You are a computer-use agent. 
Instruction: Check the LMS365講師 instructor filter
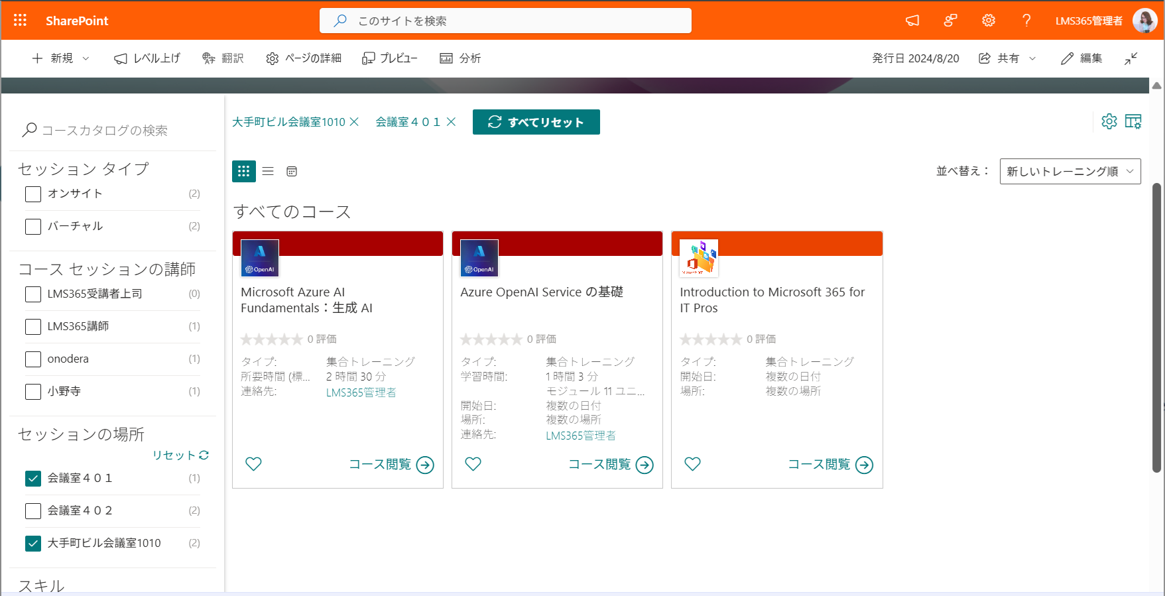click(x=33, y=327)
